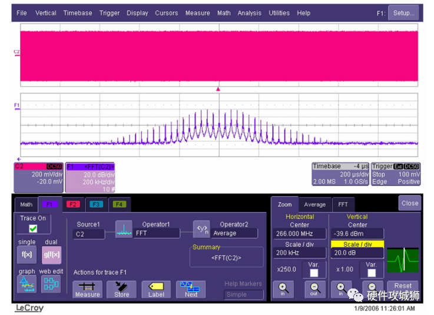Switch to the F2 tab
Screen dimensions: 434x315
tap(73, 204)
